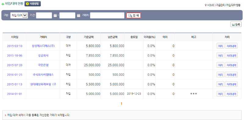This screenshot has height=120, width=244.
Task: Open the start date calendar picker icon
Action: pyautogui.click(x=55, y=15)
